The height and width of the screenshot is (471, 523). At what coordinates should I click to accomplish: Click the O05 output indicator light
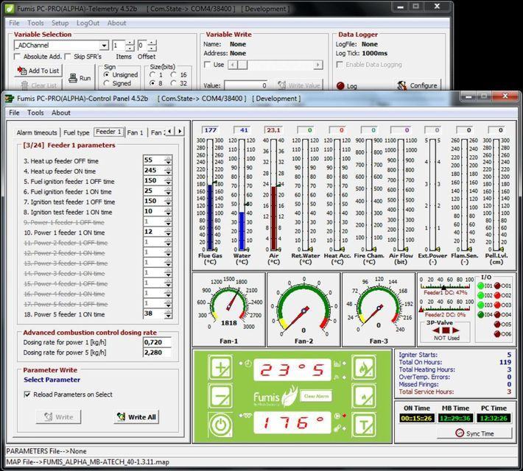pos(497,324)
